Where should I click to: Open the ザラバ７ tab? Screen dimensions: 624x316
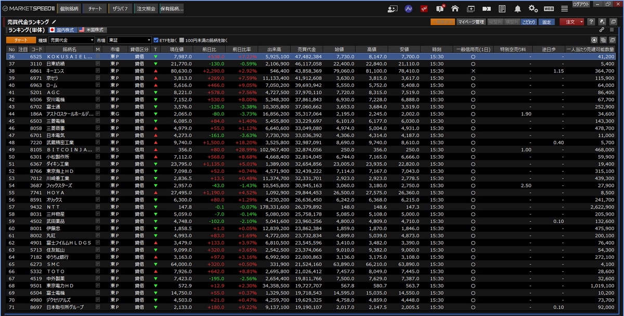pos(120,9)
